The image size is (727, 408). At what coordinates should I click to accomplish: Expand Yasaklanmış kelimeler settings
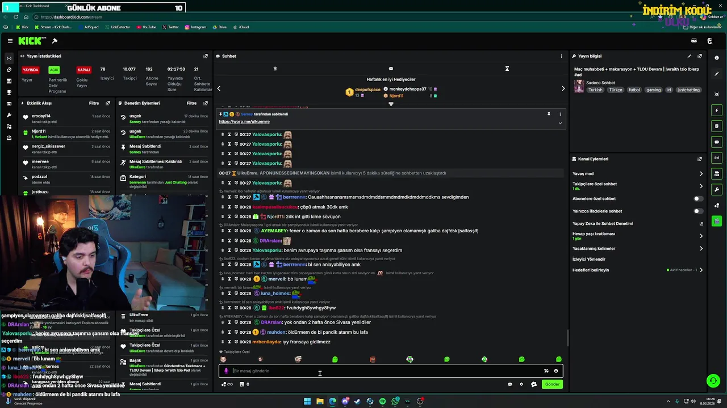click(x=701, y=249)
